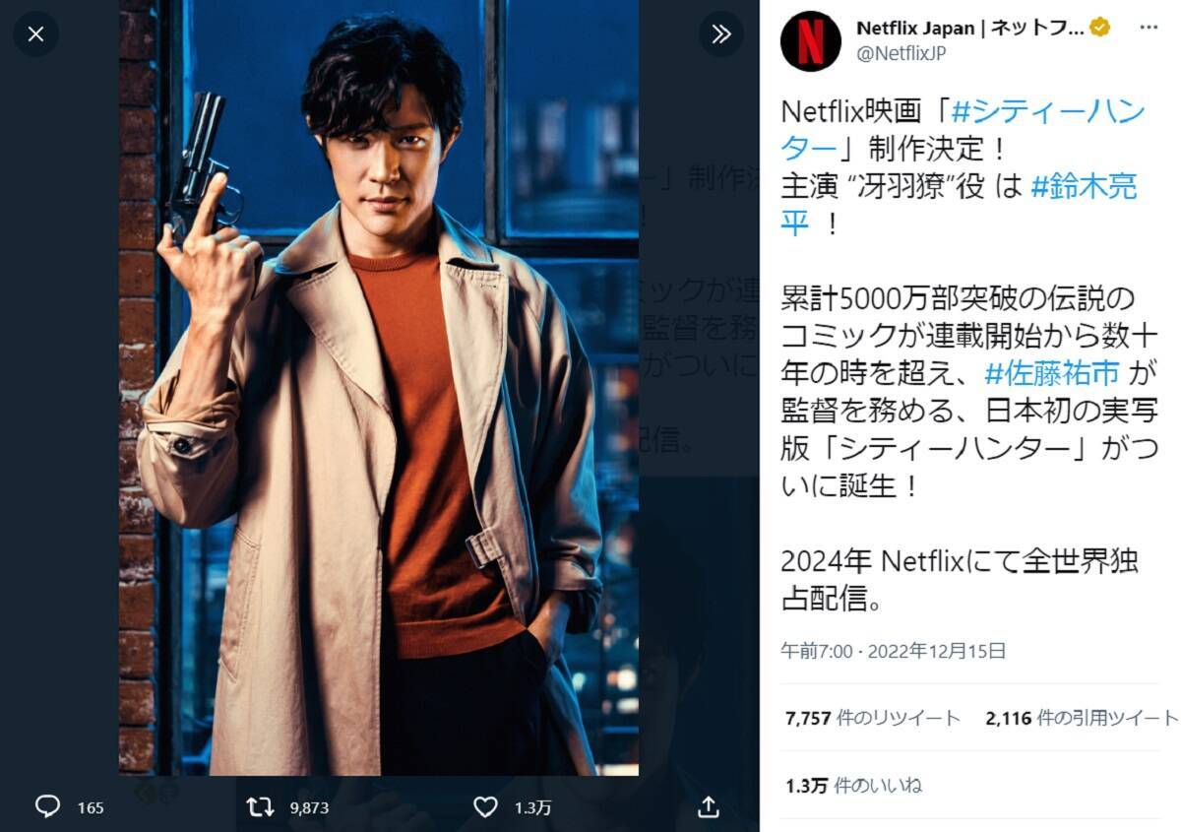The image size is (1181, 832).
Task: Click the gold verified badge
Action: point(1100,29)
